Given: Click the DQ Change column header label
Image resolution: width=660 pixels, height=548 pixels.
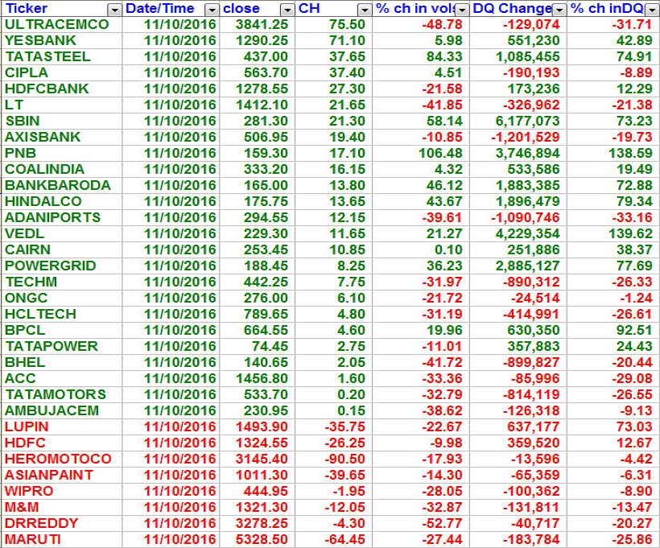Looking at the screenshot, I should pyautogui.click(x=511, y=9).
